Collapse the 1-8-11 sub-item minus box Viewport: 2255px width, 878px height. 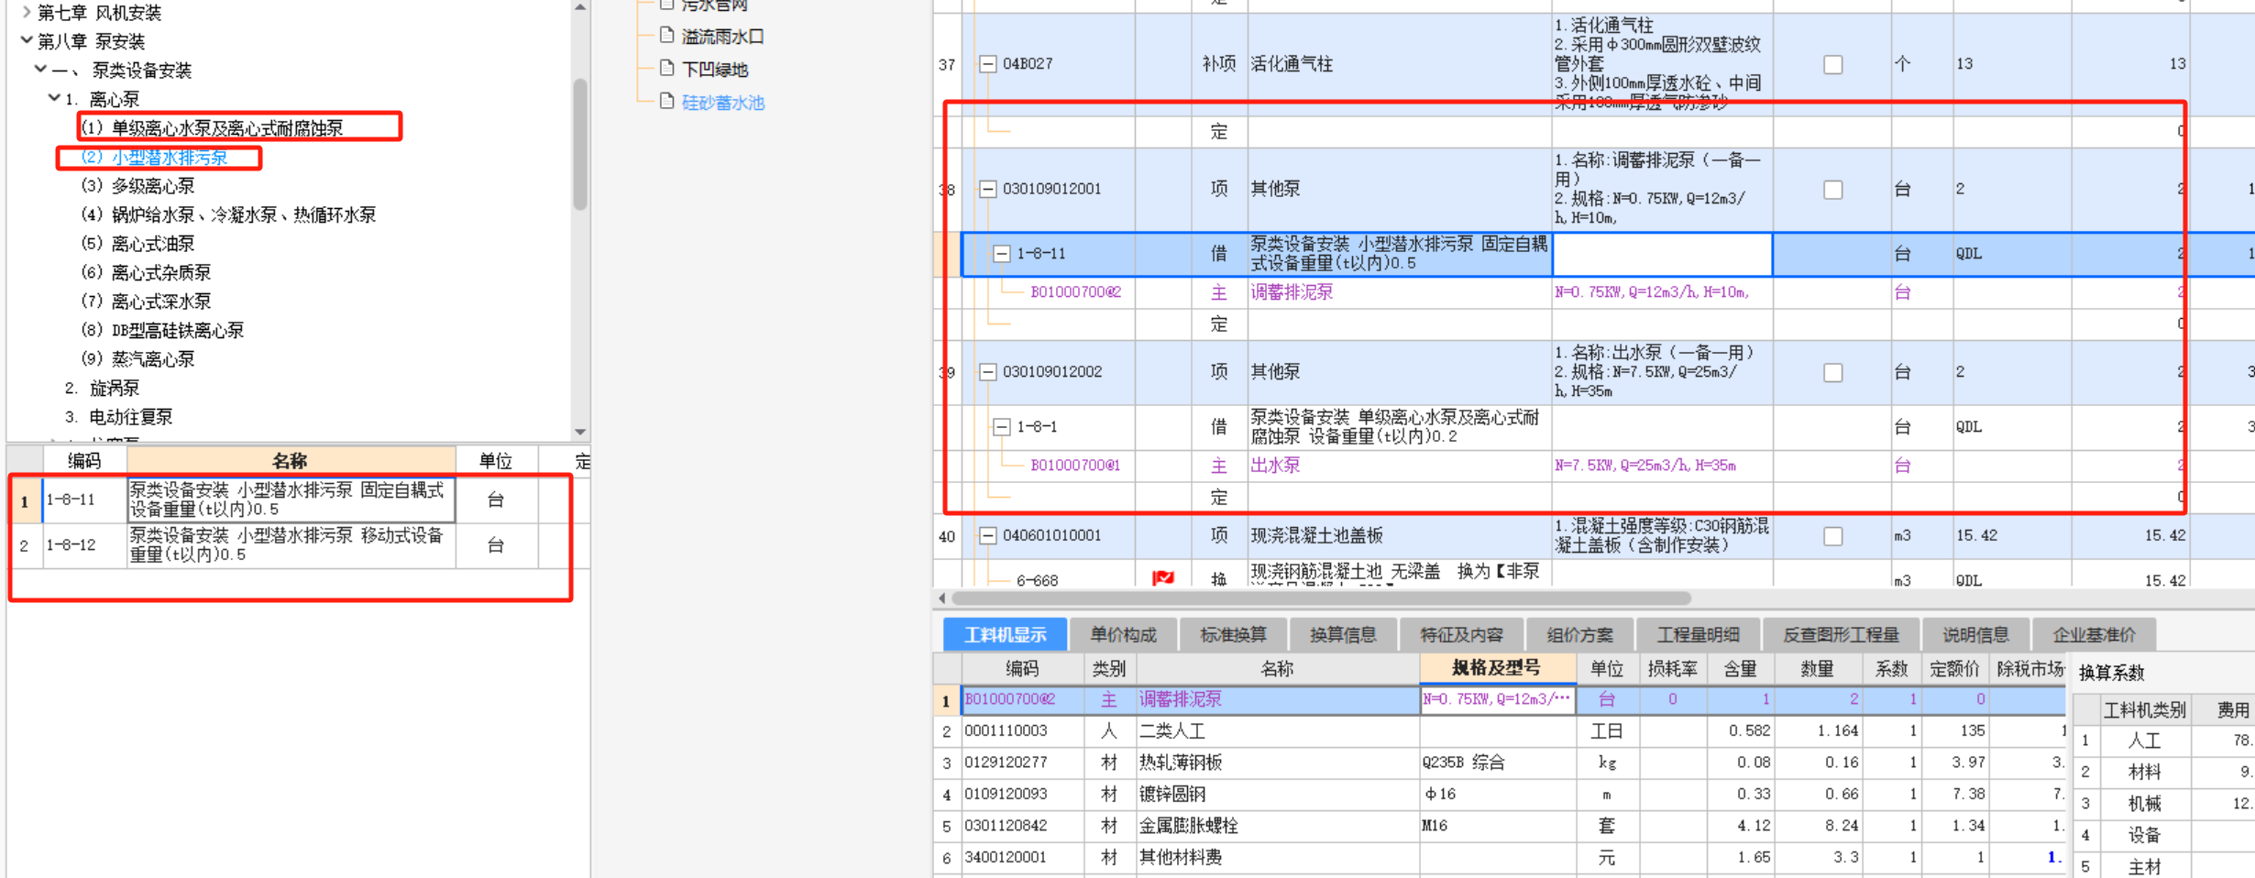pos(1002,254)
